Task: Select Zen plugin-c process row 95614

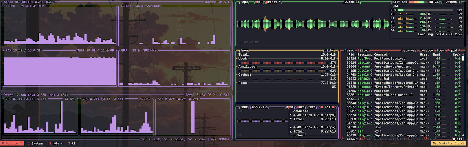Action: (x=403, y=63)
